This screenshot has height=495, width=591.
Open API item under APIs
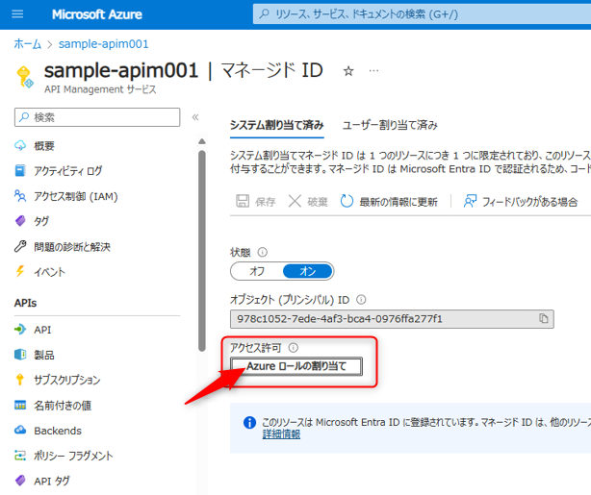42,330
